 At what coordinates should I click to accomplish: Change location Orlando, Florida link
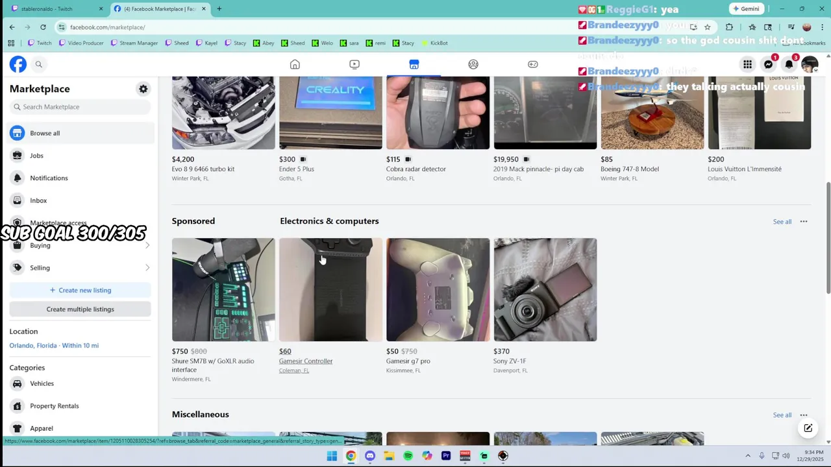point(54,346)
